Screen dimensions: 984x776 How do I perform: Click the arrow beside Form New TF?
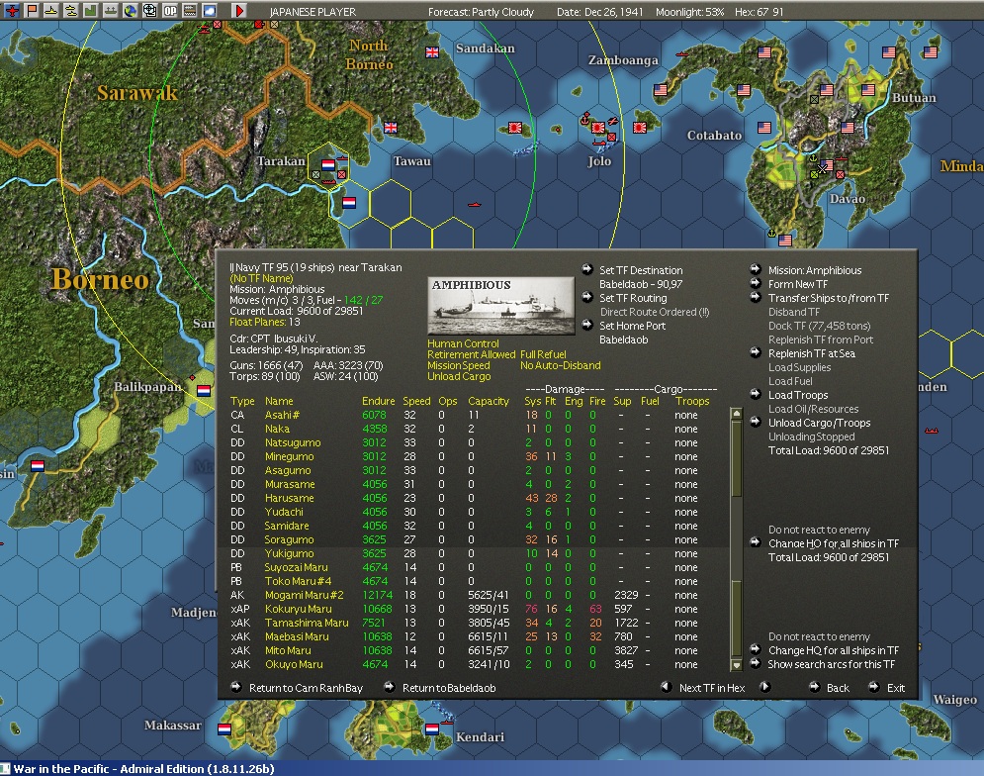click(x=756, y=283)
